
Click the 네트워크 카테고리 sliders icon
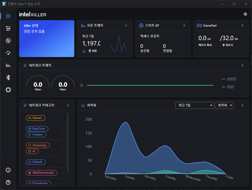click(25, 105)
